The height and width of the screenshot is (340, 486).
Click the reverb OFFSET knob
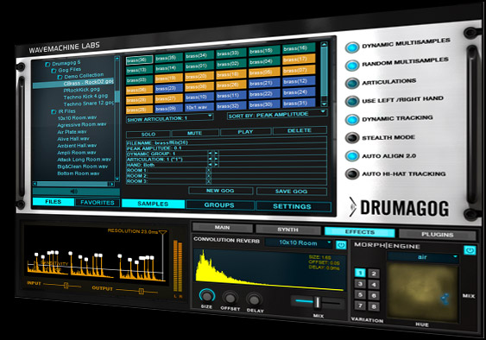230,299
